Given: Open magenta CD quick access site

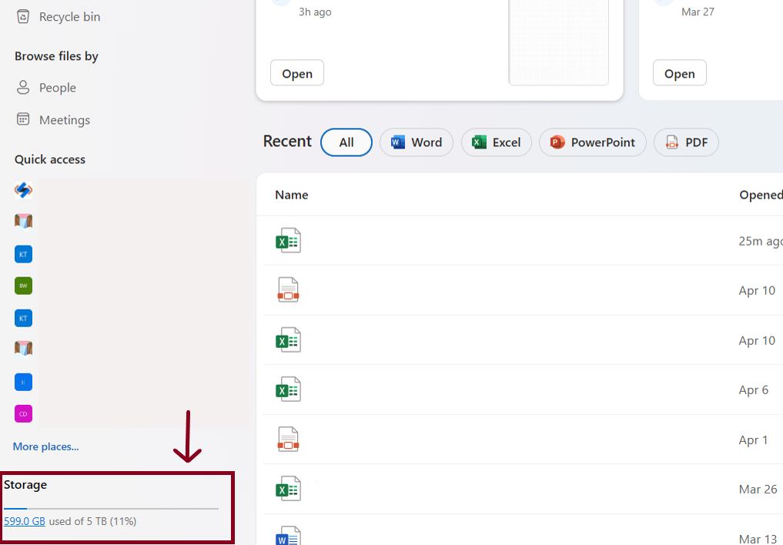Looking at the screenshot, I should pos(23,414).
